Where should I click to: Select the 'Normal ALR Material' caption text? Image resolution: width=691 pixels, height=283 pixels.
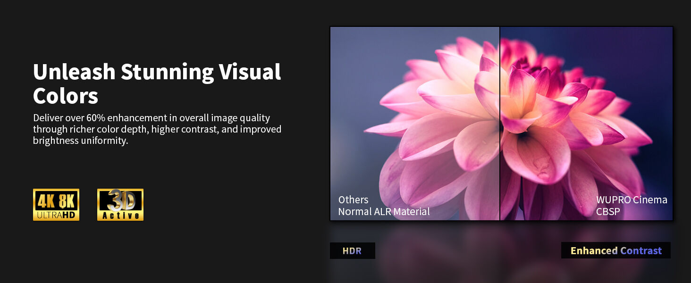tap(384, 212)
